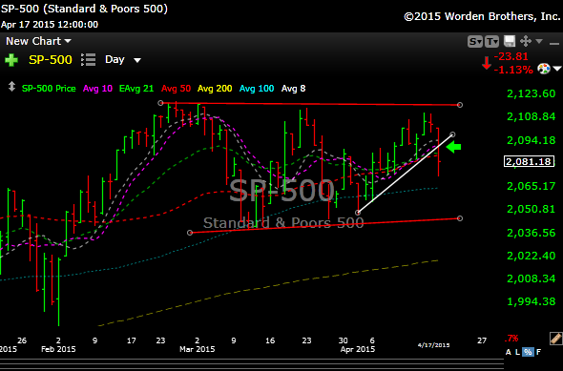563x371 pixels.
Task: Click the red down arrow change indicator
Action: pyautogui.click(x=487, y=63)
